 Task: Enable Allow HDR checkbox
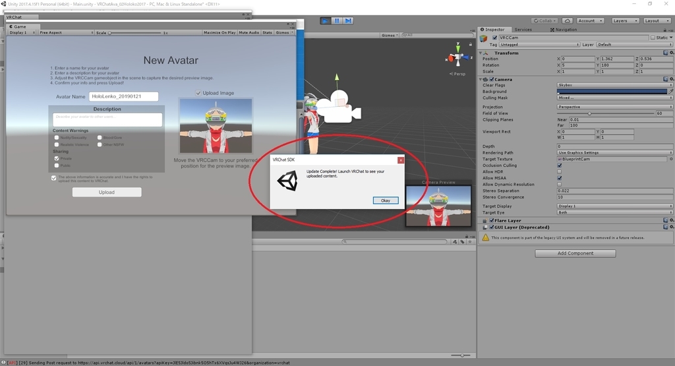tap(560, 171)
